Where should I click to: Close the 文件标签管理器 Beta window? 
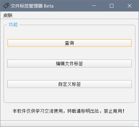[x=130, y=6]
